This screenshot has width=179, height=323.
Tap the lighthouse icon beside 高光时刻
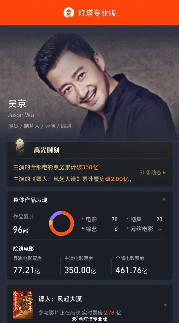(20, 148)
